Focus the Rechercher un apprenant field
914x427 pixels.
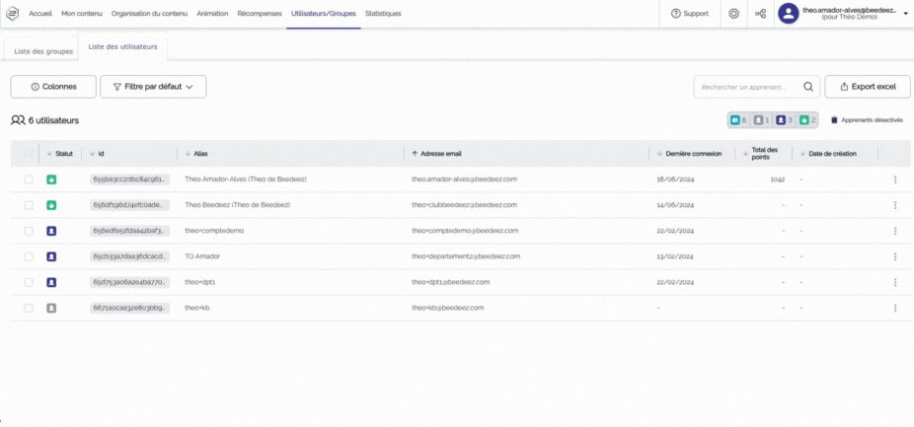click(750, 87)
